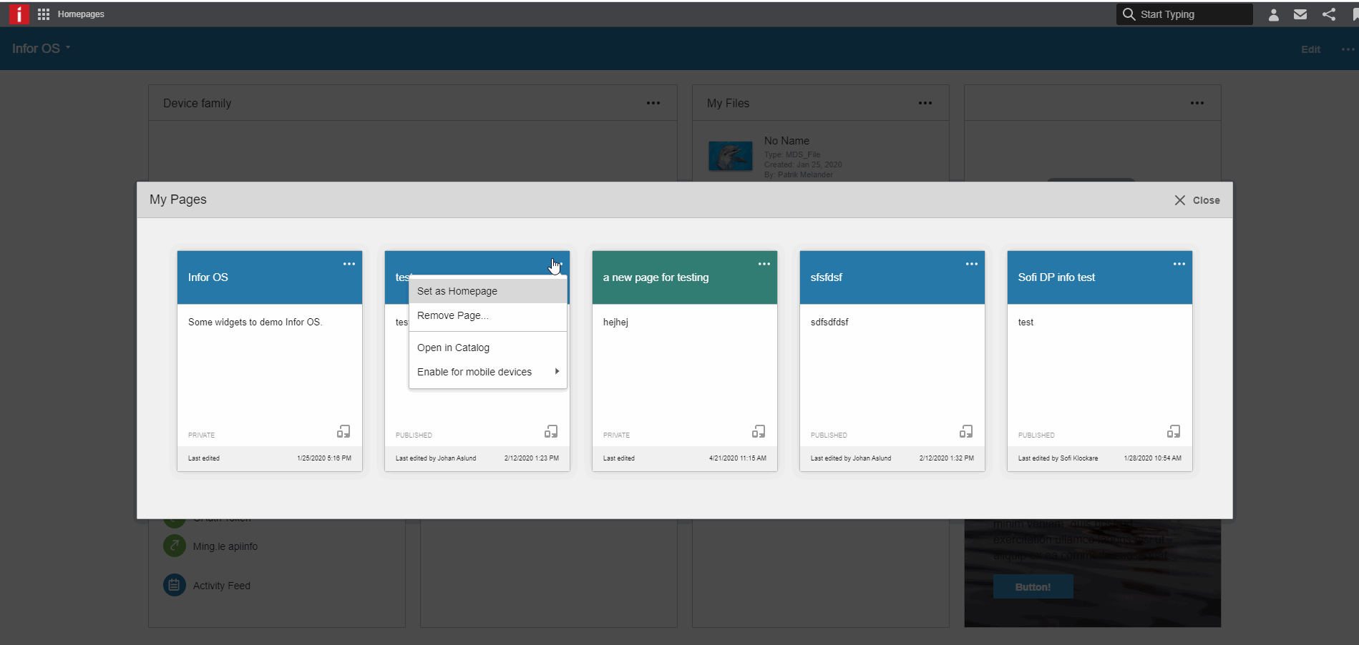Select Open in Catalog menu entry

488,348
